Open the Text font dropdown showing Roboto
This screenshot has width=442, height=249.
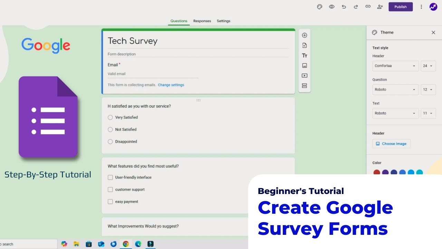(395, 113)
